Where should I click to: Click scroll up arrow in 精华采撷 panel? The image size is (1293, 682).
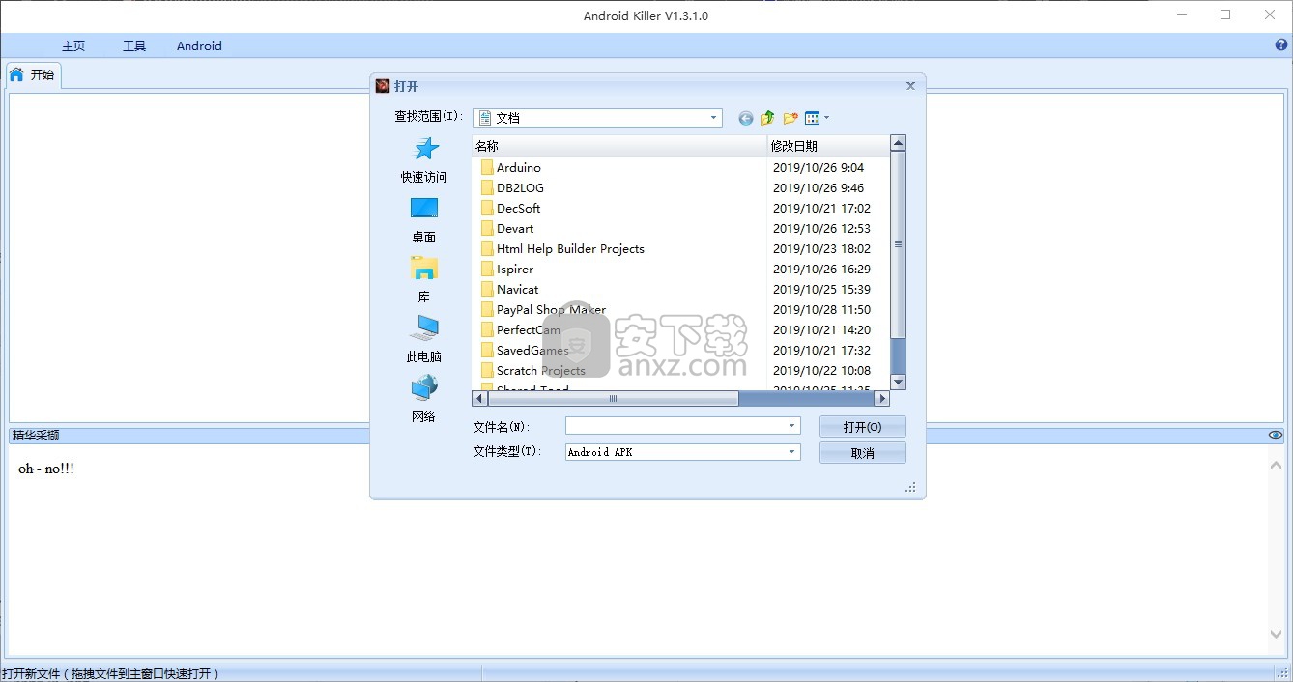tap(1276, 466)
